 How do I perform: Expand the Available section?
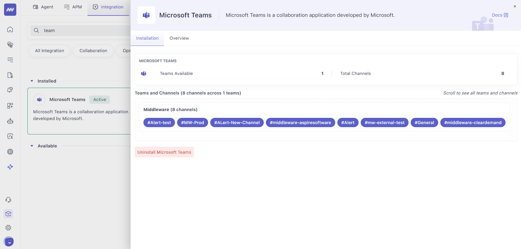(x=32, y=146)
